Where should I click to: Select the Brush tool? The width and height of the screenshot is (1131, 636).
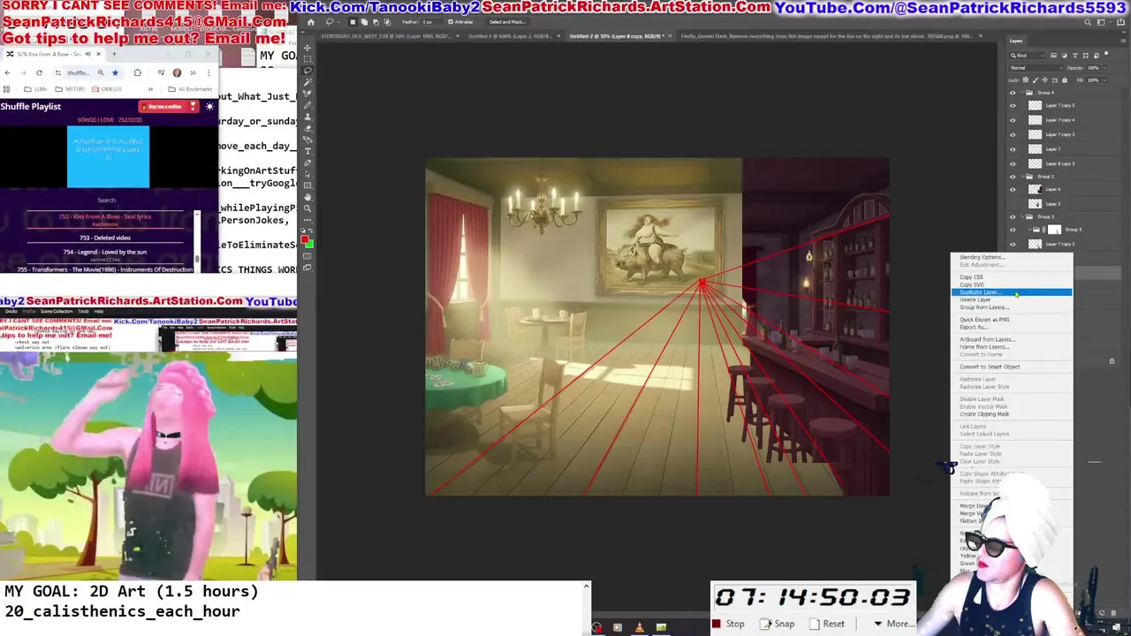[x=307, y=105]
